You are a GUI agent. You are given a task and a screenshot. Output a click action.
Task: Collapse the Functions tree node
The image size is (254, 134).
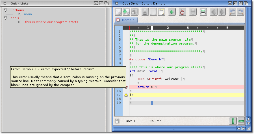[6, 10]
